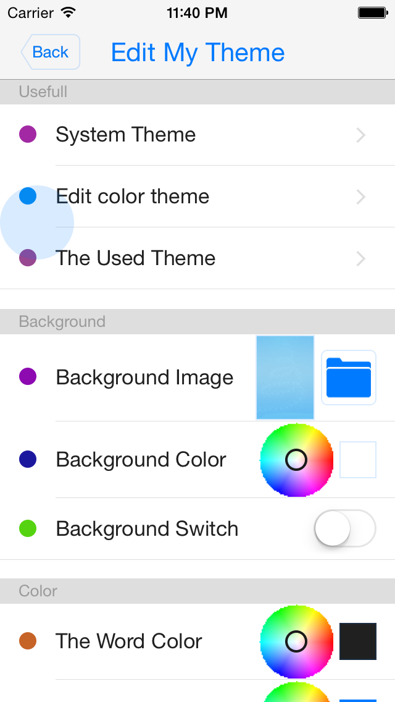395x702 pixels.
Task: Click the white Background Color swatch
Action: [x=358, y=460]
